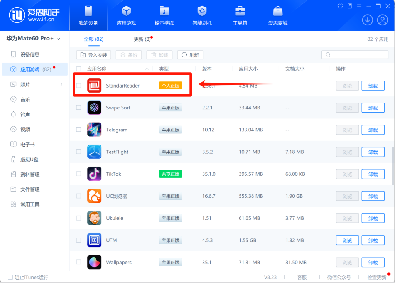Open the 我的设备 (My Device) section
This screenshot has width=395, height=283.
coord(88,15)
